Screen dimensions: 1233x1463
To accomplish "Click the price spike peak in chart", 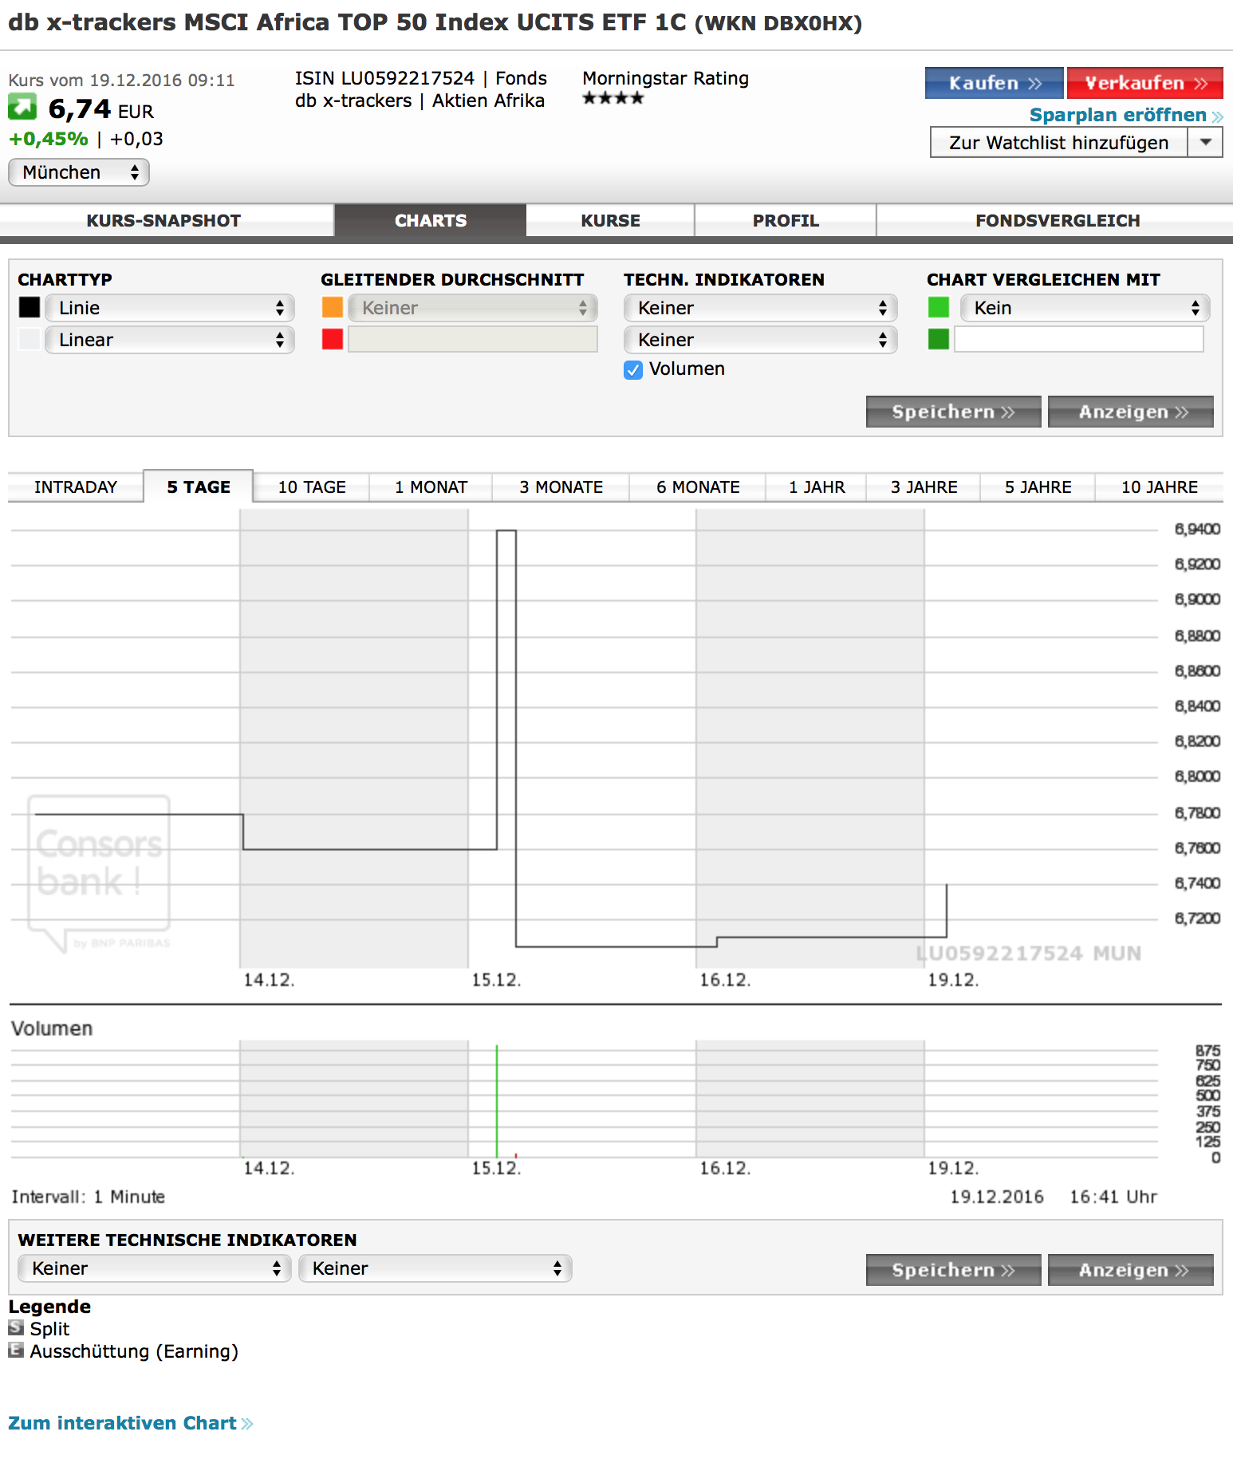I will coord(506,530).
